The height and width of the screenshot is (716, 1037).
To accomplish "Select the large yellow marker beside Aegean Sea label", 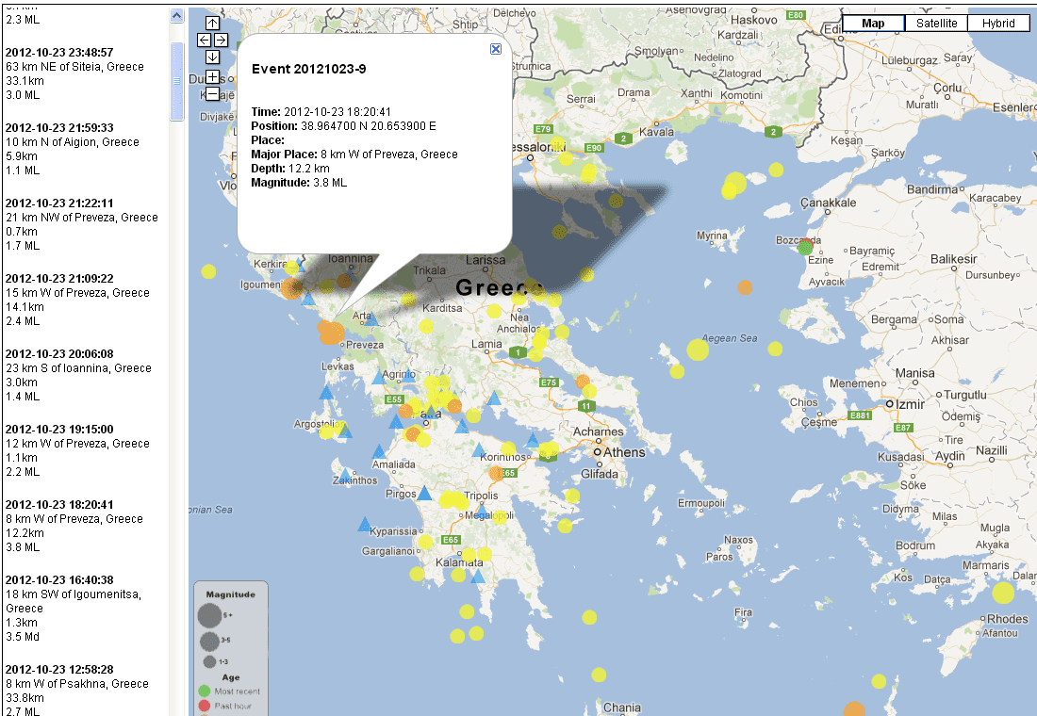I will [x=697, y=350].
